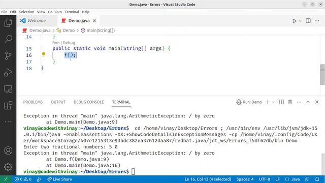Open the Remote Explorer view
Image resolution: width=325 pixels, height=183 pixels.
pos(8,89)
